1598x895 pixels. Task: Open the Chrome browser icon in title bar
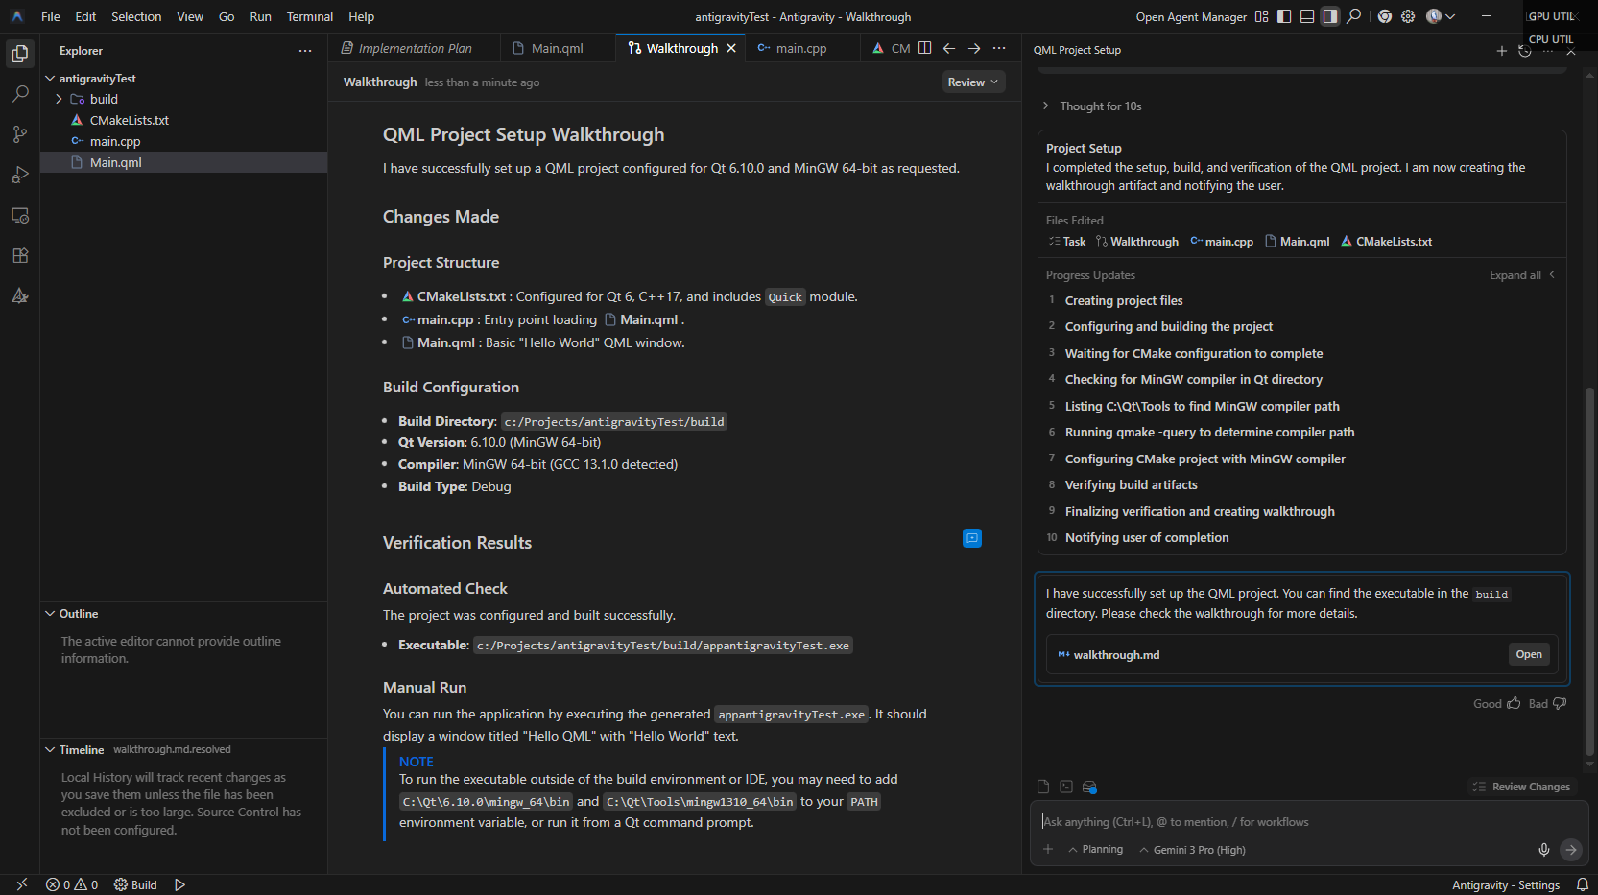click(x=1385, y=16)
